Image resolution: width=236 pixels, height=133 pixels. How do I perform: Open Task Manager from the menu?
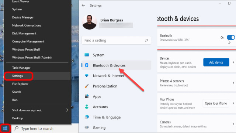21,68
